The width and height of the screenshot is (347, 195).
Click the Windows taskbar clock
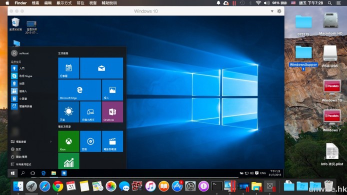(275, 173)
